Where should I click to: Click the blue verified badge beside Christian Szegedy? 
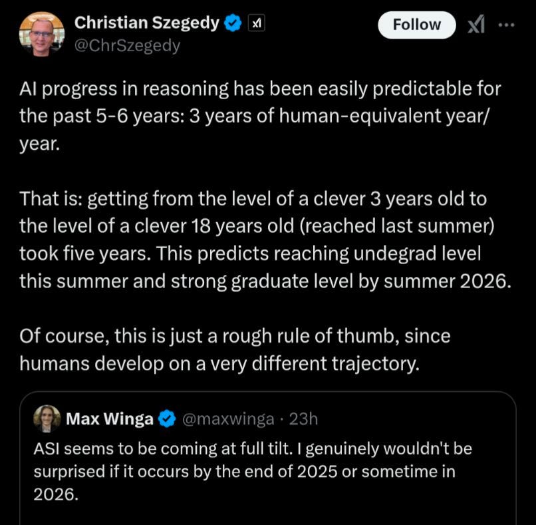pos(233,23)
